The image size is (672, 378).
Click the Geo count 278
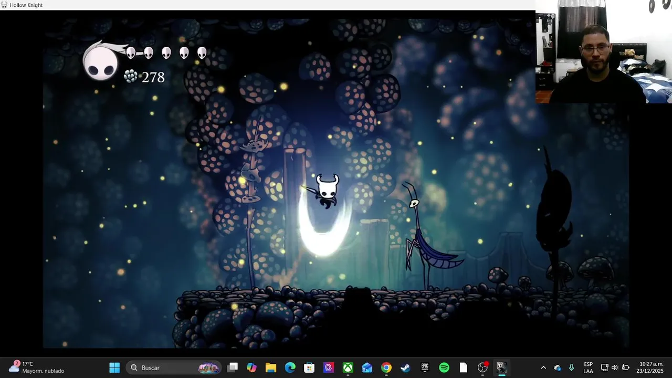click(153, 77)
